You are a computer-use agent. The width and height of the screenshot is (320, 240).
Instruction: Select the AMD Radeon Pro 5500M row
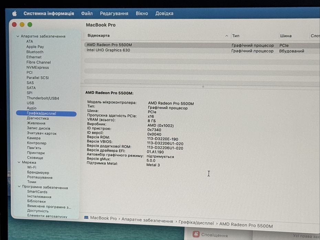pyautogui.click(x=202, y=45)
